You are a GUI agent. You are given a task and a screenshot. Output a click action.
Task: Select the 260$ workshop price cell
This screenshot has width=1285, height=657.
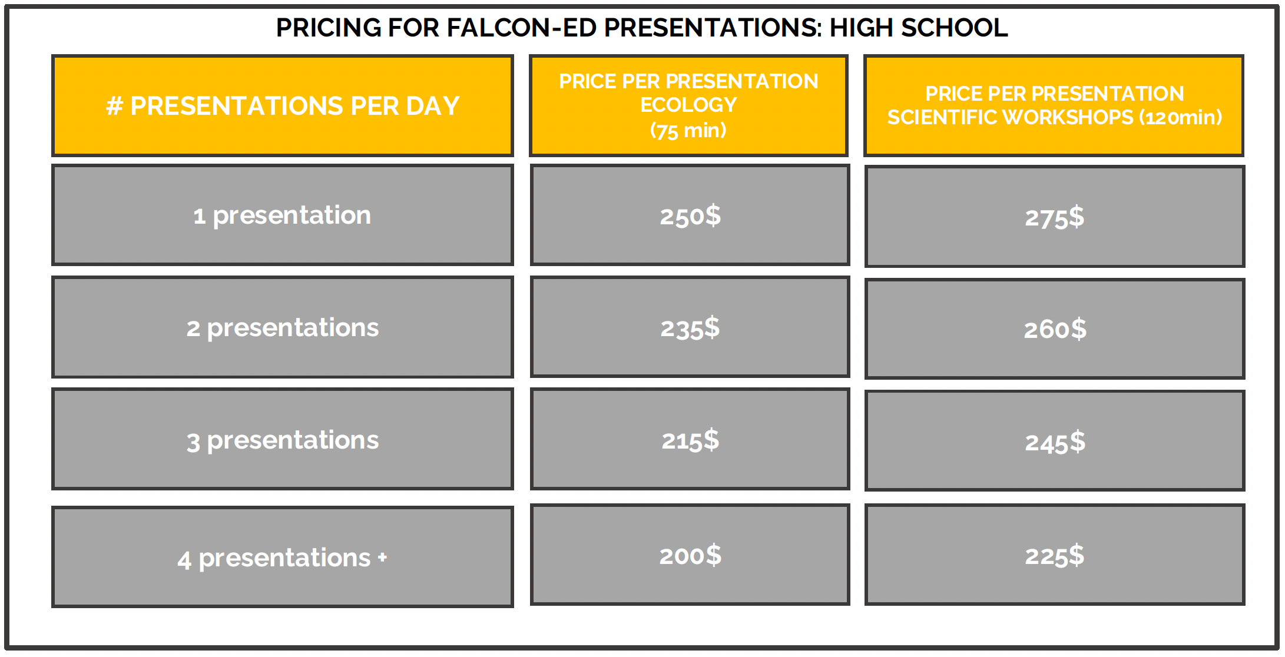click(1054, 329)
